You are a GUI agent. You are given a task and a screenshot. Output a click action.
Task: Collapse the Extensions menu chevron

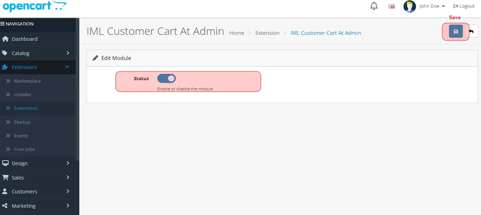coord(67,67)
